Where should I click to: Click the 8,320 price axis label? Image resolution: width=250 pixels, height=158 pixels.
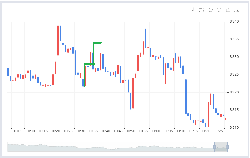(x=234, y=92)
